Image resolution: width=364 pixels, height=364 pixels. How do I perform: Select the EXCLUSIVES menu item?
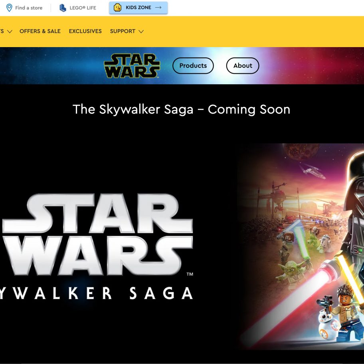coord(85,31)
